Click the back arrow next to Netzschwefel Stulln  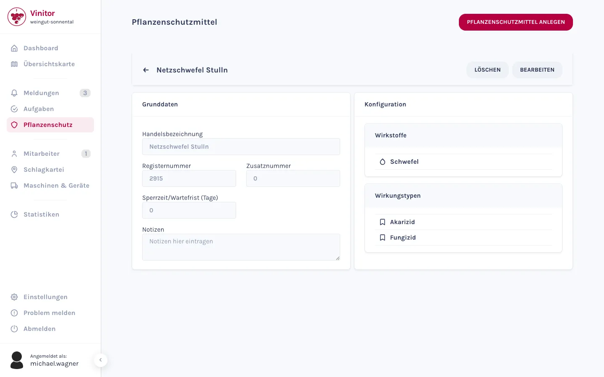point(146,70)
